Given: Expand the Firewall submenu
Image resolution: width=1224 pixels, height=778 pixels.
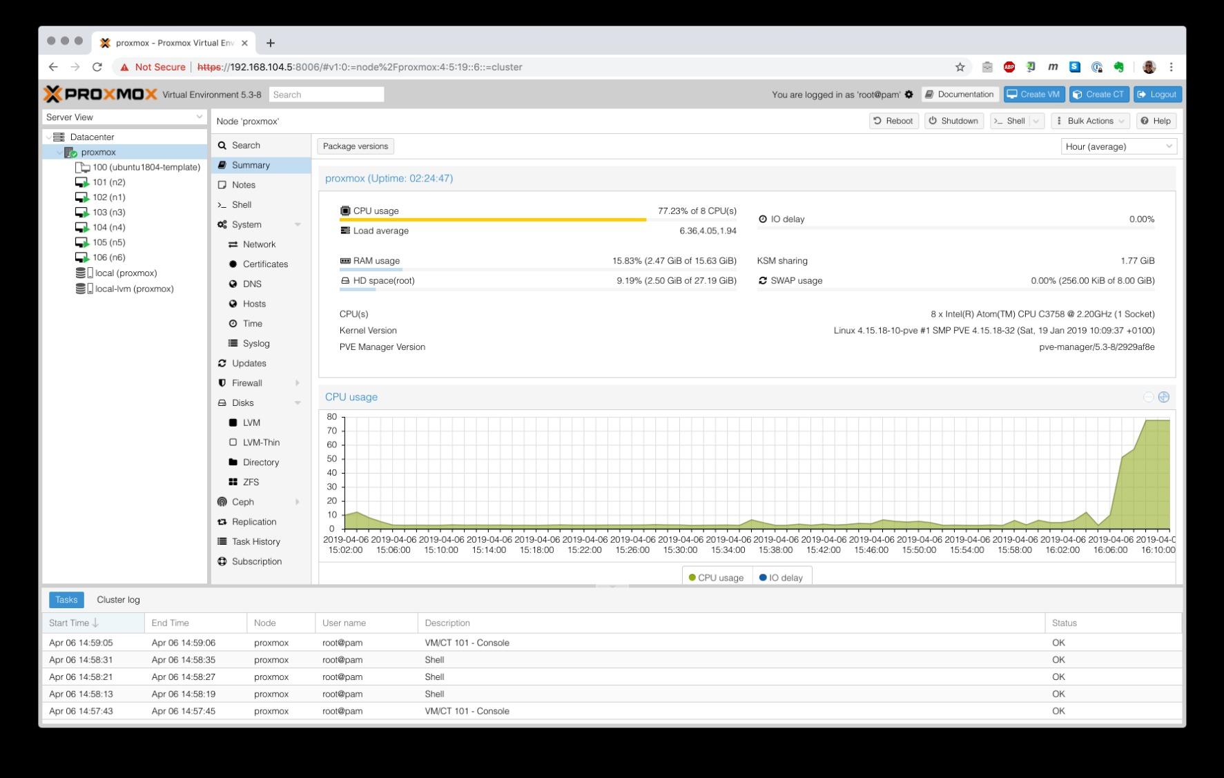Looking at the screenshot, I should pyautogui.click(x=298, y=383).
